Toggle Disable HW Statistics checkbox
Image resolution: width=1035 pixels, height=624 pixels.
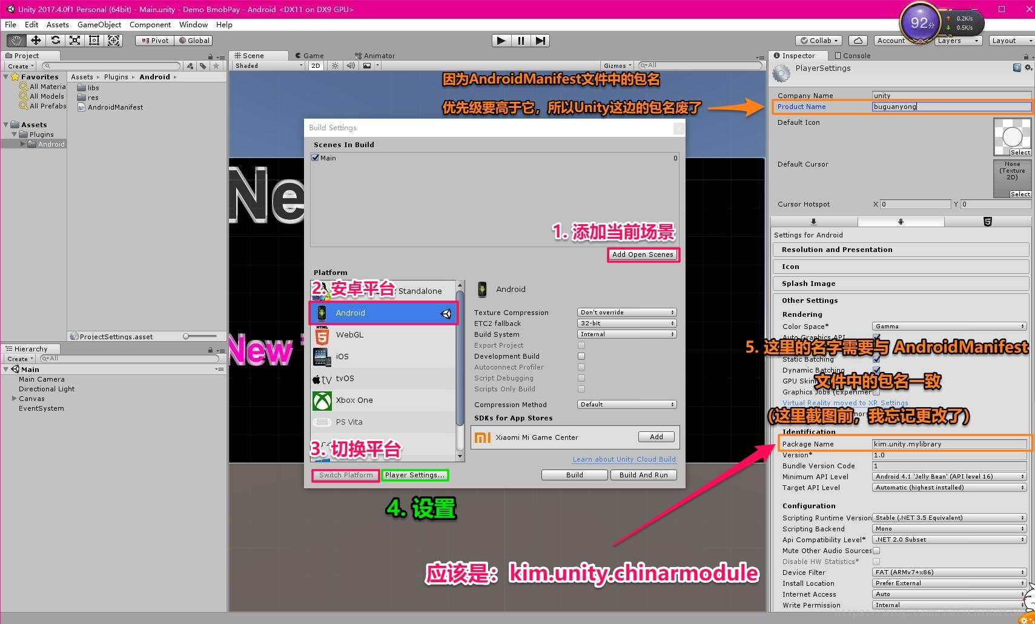point(876,562)
